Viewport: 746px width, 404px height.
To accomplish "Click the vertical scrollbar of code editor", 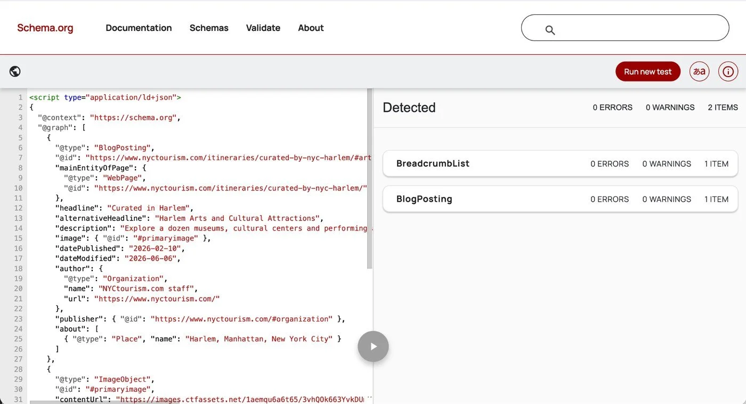I will point(370,179).
